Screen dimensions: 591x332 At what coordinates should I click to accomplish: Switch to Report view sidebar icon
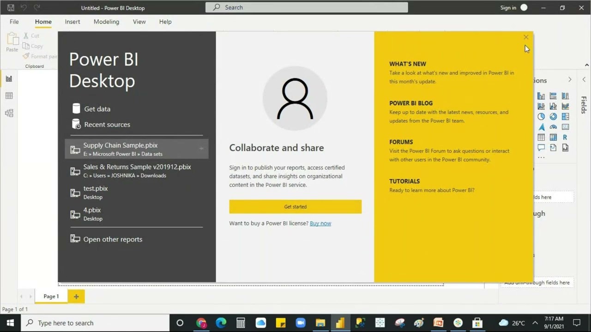point(9,79)
